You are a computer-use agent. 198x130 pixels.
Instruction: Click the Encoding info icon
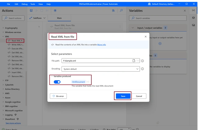142,69
